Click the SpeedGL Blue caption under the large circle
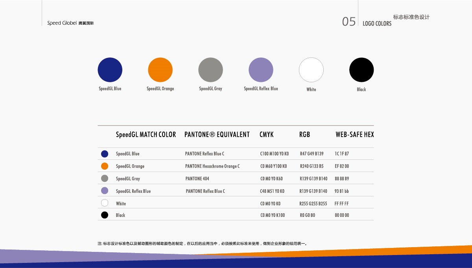This screenshot has height=268, width=472. (110, 89)
